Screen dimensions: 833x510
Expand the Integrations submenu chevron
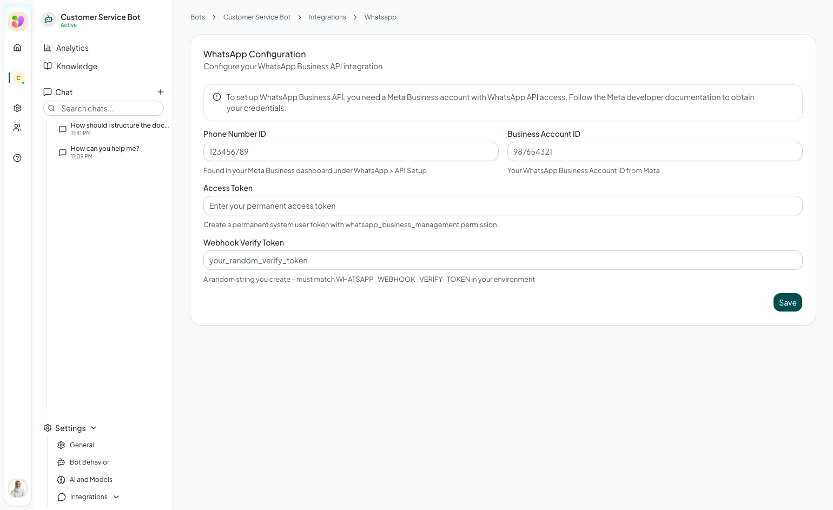(x=116, y=497)
